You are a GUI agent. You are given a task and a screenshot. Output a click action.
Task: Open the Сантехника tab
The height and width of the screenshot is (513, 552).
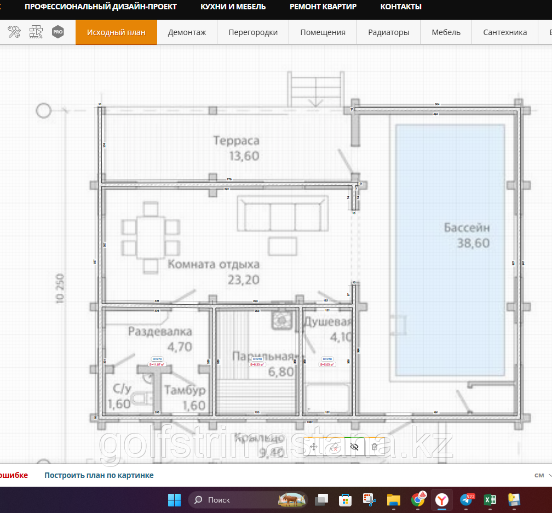[505, 32]
